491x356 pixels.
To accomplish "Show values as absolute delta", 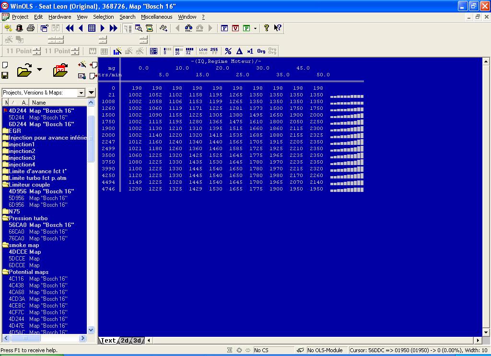I will [239, 51].
